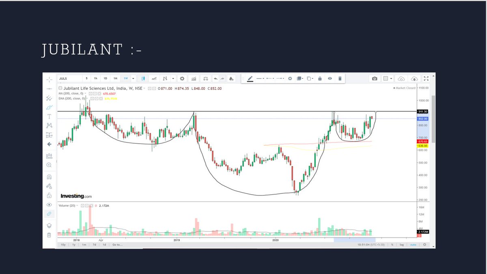The image size is (487, 274).
Task: Select the Magnet snapping tool
Action: 49,176
